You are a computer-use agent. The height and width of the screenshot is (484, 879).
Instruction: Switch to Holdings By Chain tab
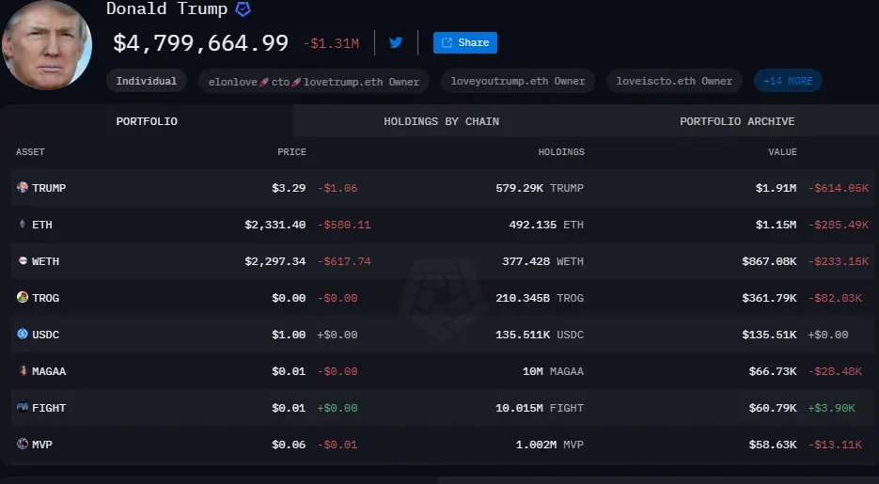(441, 121)
